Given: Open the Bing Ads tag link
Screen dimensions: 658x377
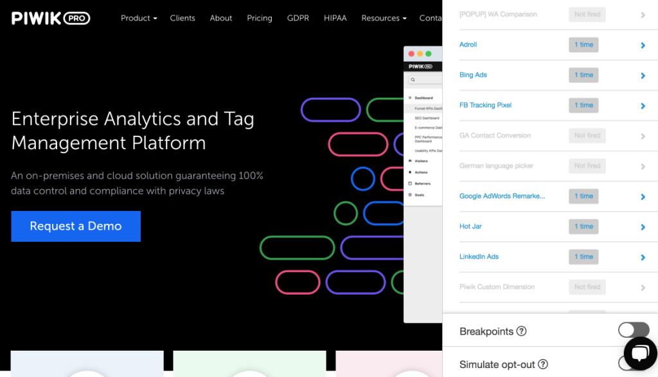Looking at the screenshot, I should pyautogui.click(x=473, y=75).
